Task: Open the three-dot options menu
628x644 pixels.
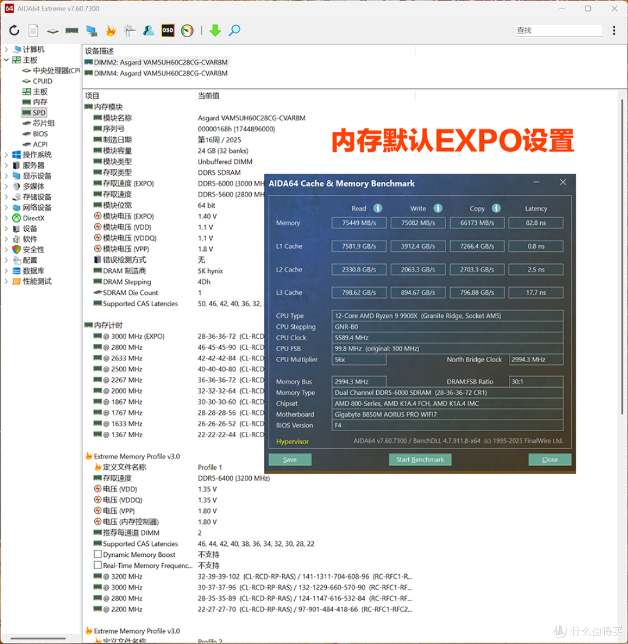Action: click(x=614, y=30)
